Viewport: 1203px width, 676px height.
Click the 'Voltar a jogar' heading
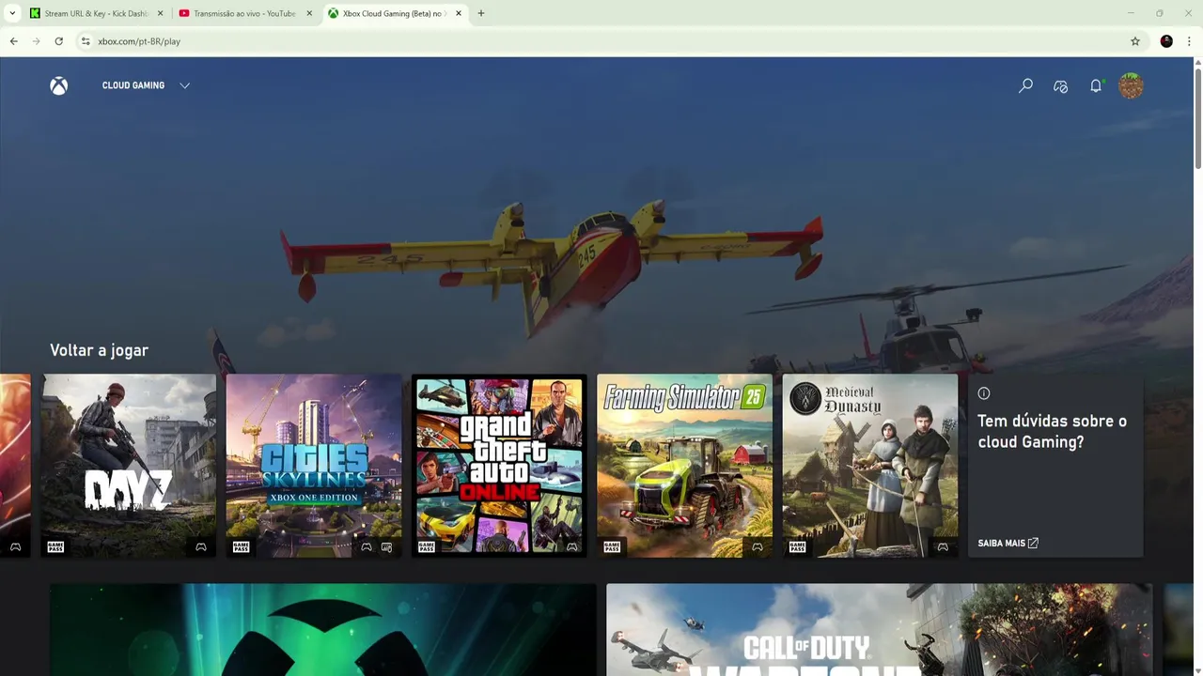click(99, 350)
